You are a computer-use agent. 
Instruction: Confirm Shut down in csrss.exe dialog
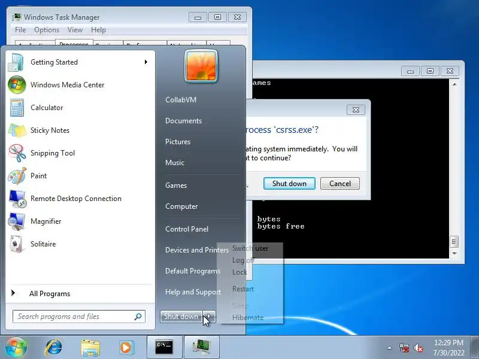click(289, 184)
